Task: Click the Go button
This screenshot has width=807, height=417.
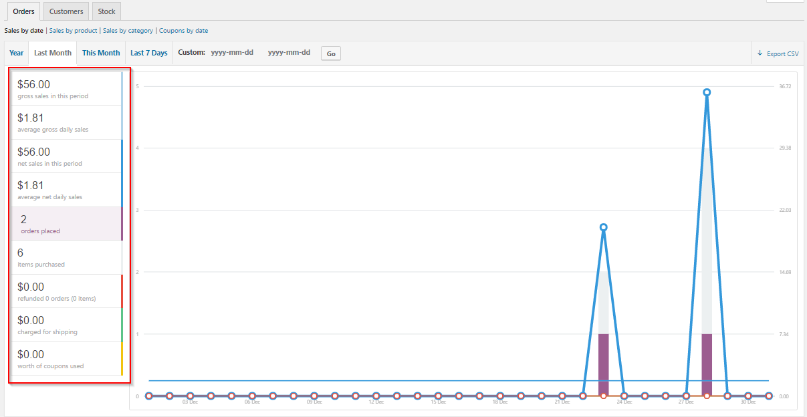Action: tap(331, 53)
